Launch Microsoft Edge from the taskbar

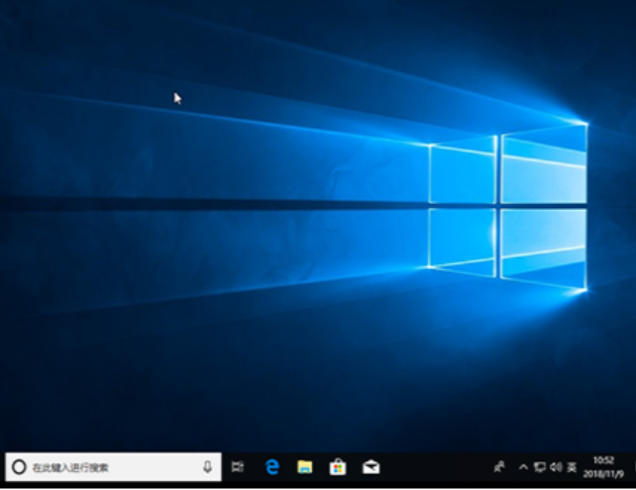(x=272, y=466)
